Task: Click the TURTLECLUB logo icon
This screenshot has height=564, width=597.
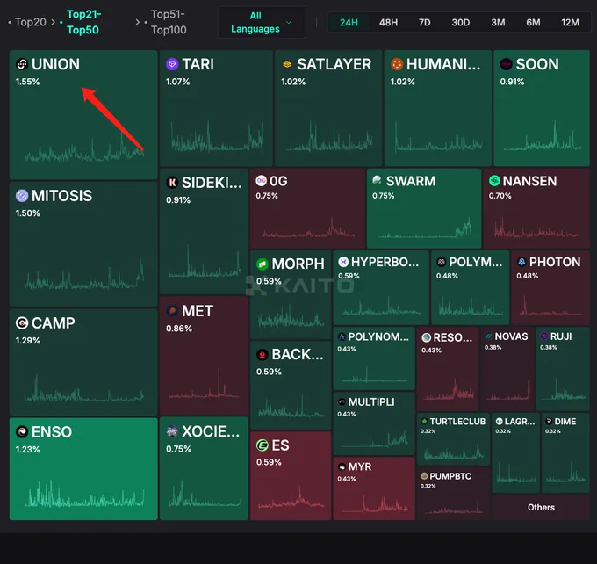Action: (x=424, y=422)
